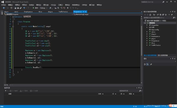This screenshot has height=108, width=177.
Task: Click the categorized icon in Properties panel
Action: (145, 64)
